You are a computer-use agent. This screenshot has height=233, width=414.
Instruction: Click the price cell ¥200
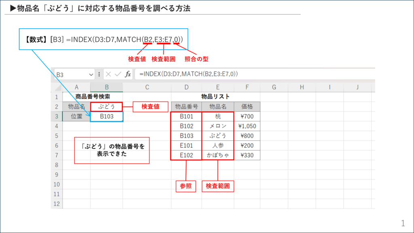(247, 146)
